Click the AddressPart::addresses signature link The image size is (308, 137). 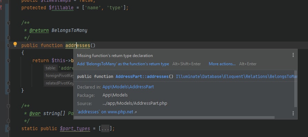142,77
